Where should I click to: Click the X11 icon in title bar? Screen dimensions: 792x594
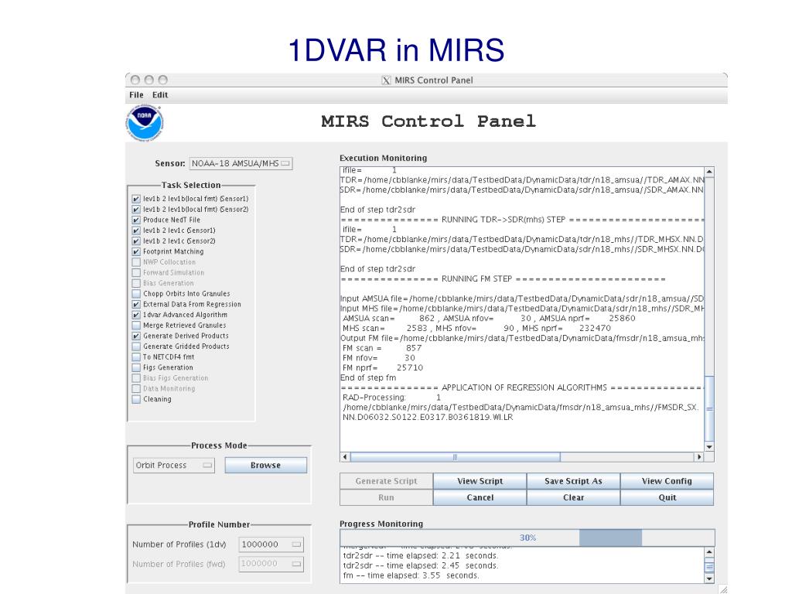(386, 80)
